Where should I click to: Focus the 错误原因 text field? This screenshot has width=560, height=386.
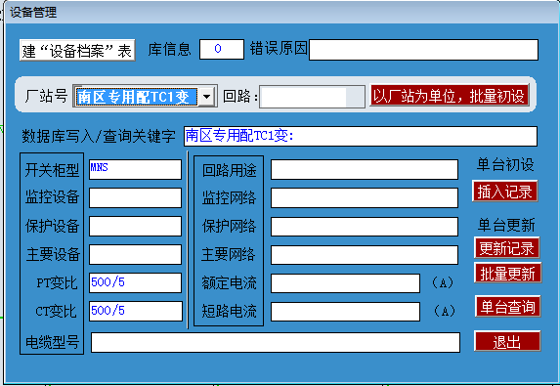(423, 50)
